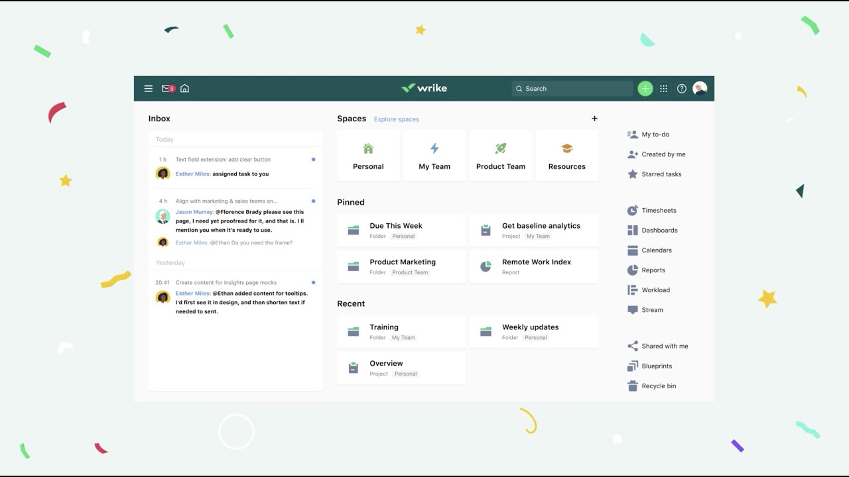Click the Blueprints icon
Screen dimensions: 849x477
pos(633,366)
